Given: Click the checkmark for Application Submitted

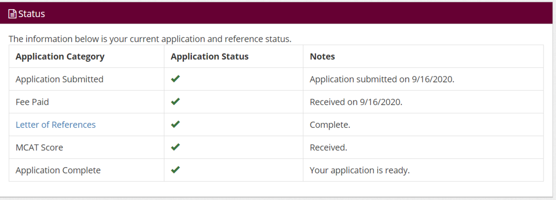Looking at the screenshot, I should click(x=175, y=79).
